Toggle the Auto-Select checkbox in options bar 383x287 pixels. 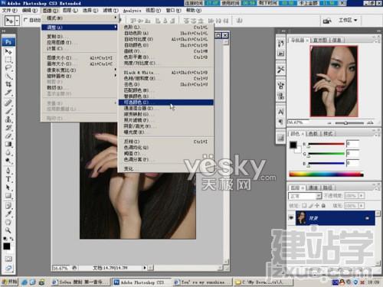(x=26, y=20)
